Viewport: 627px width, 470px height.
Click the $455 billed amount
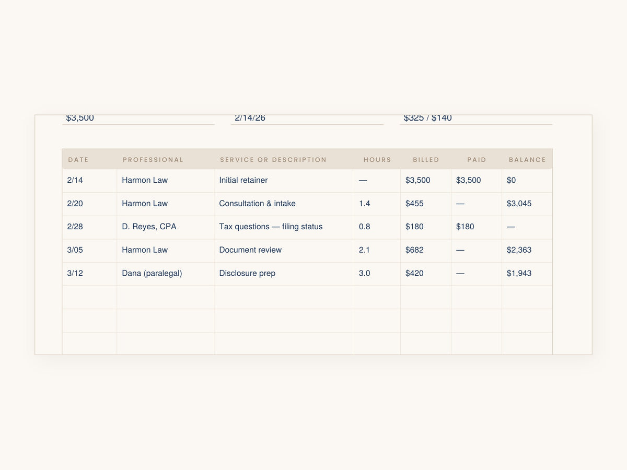[426, 204]
